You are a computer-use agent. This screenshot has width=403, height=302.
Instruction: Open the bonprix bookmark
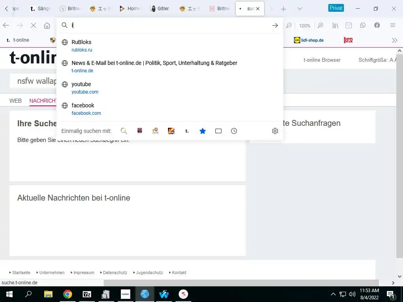(348, 40)
